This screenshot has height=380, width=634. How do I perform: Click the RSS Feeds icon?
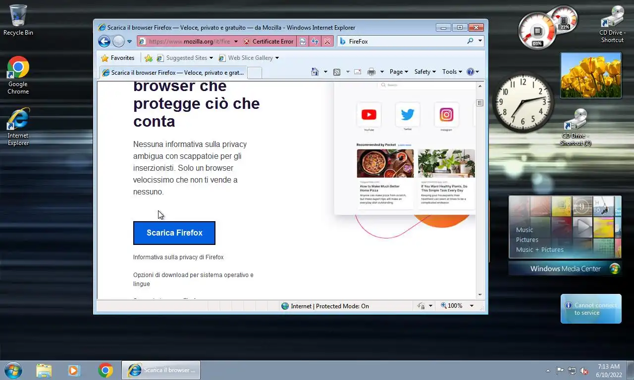click(x=337, y=72)
